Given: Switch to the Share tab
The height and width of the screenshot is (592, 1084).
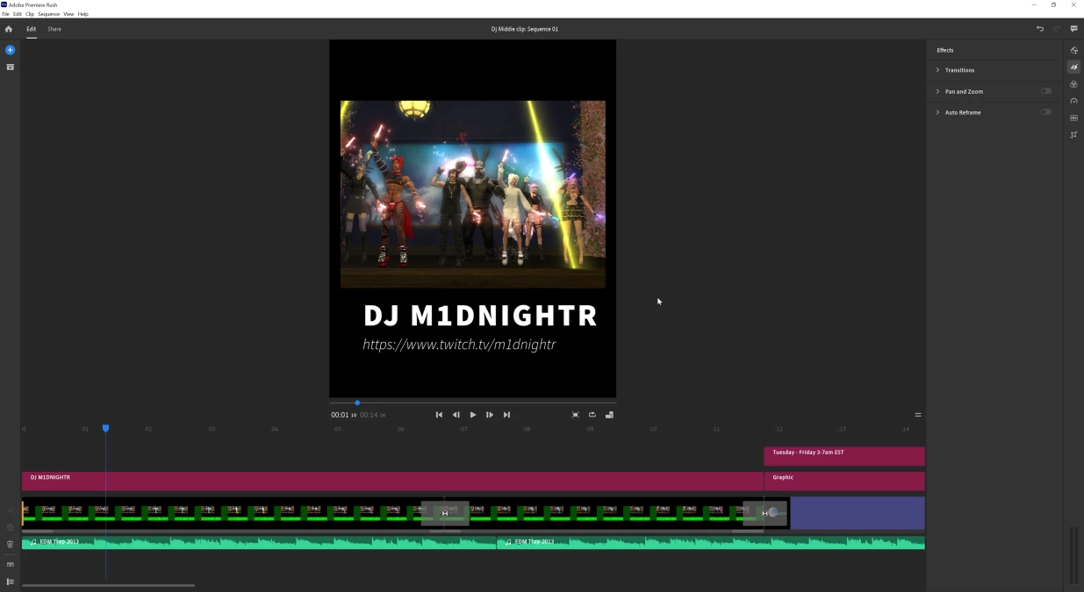Looking at the screenshot, I should [x=54, y=29].
